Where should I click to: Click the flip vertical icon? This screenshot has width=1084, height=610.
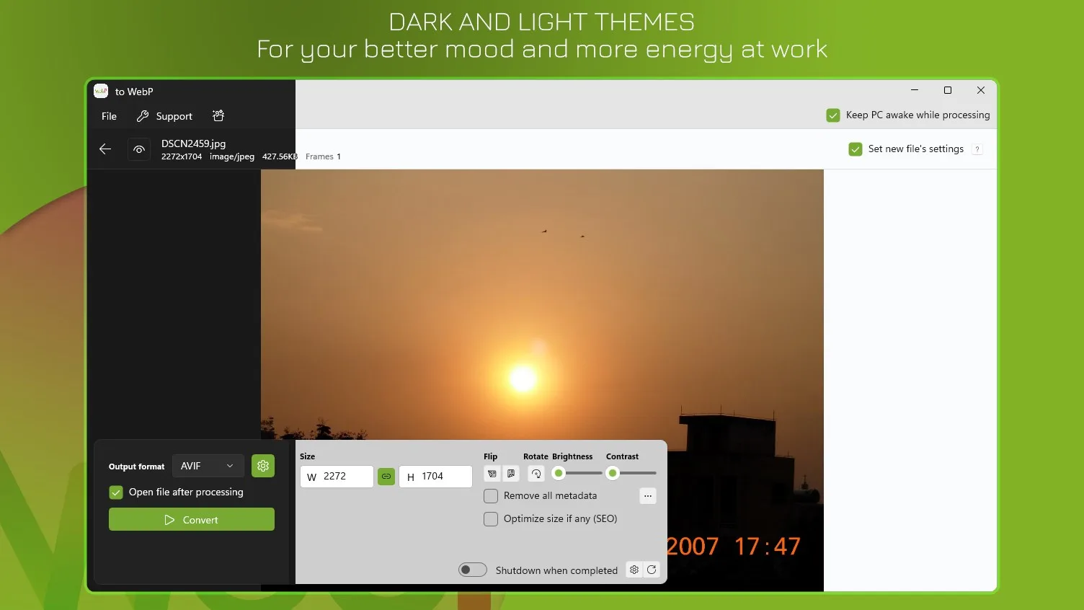click(511, 474)
